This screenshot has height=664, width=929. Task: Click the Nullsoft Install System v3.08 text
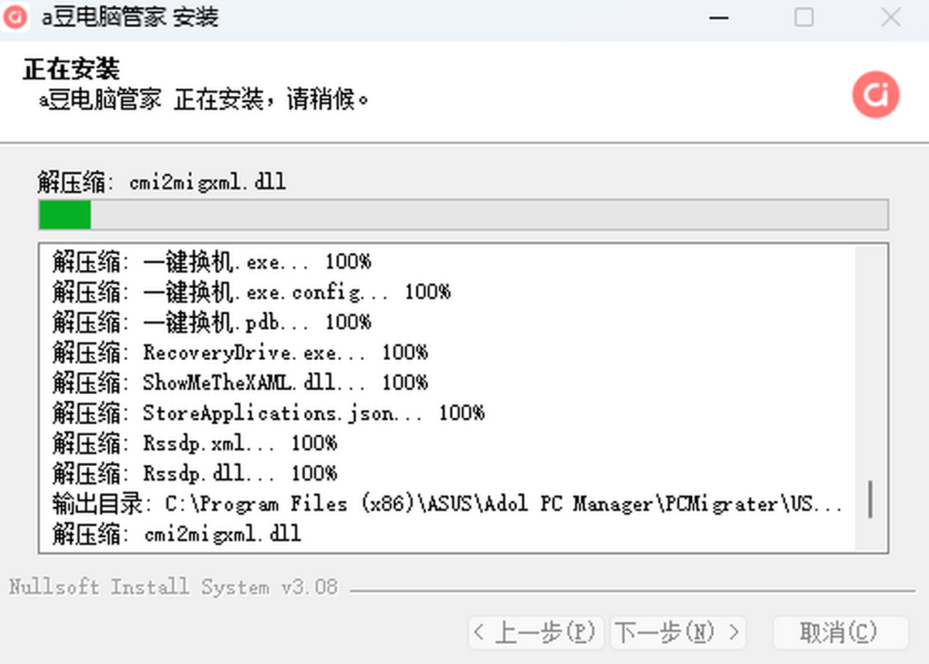[x=173, y=587]
